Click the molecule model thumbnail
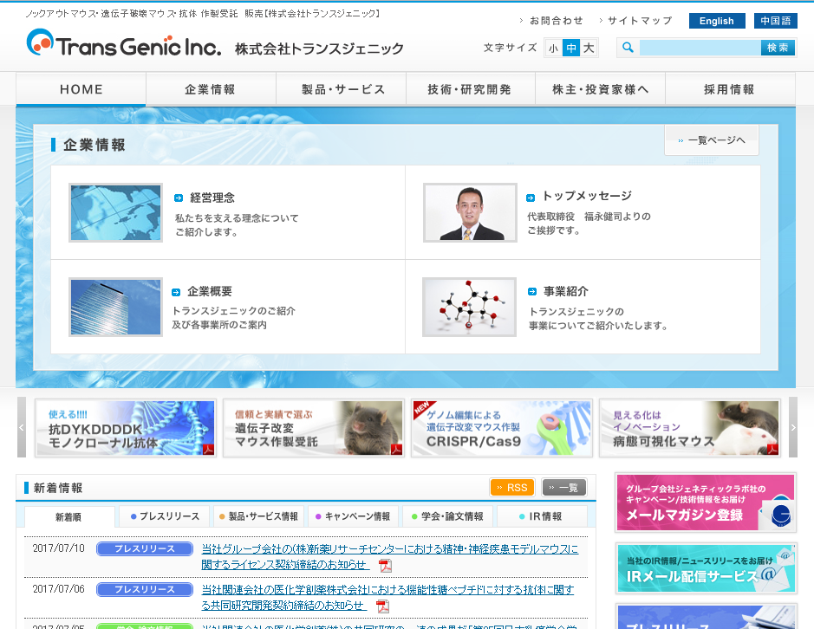Viewport: 814px width, 629px height. [x=469, y=308]
